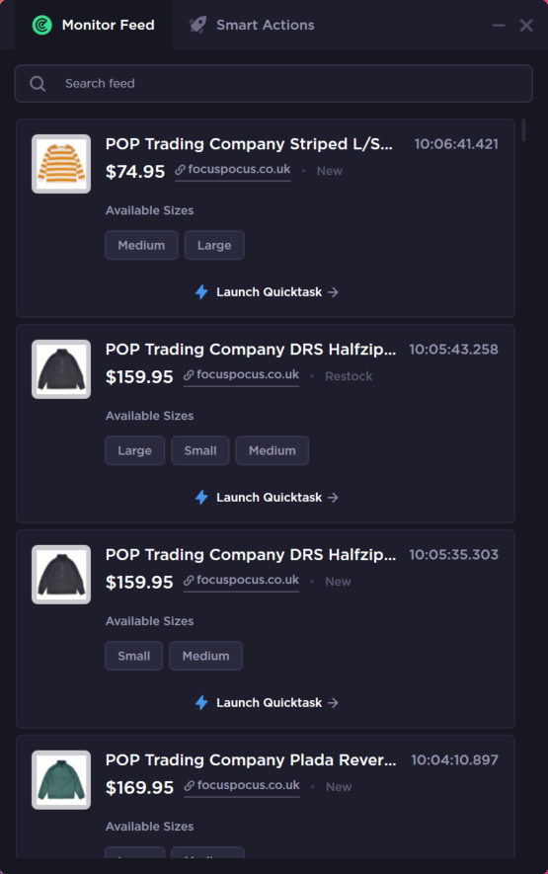Click into the Search feed field

(274, 84)
